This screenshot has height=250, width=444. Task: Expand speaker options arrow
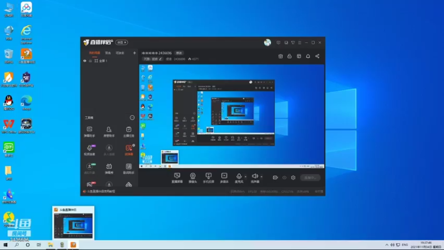(x=261, y=177)
